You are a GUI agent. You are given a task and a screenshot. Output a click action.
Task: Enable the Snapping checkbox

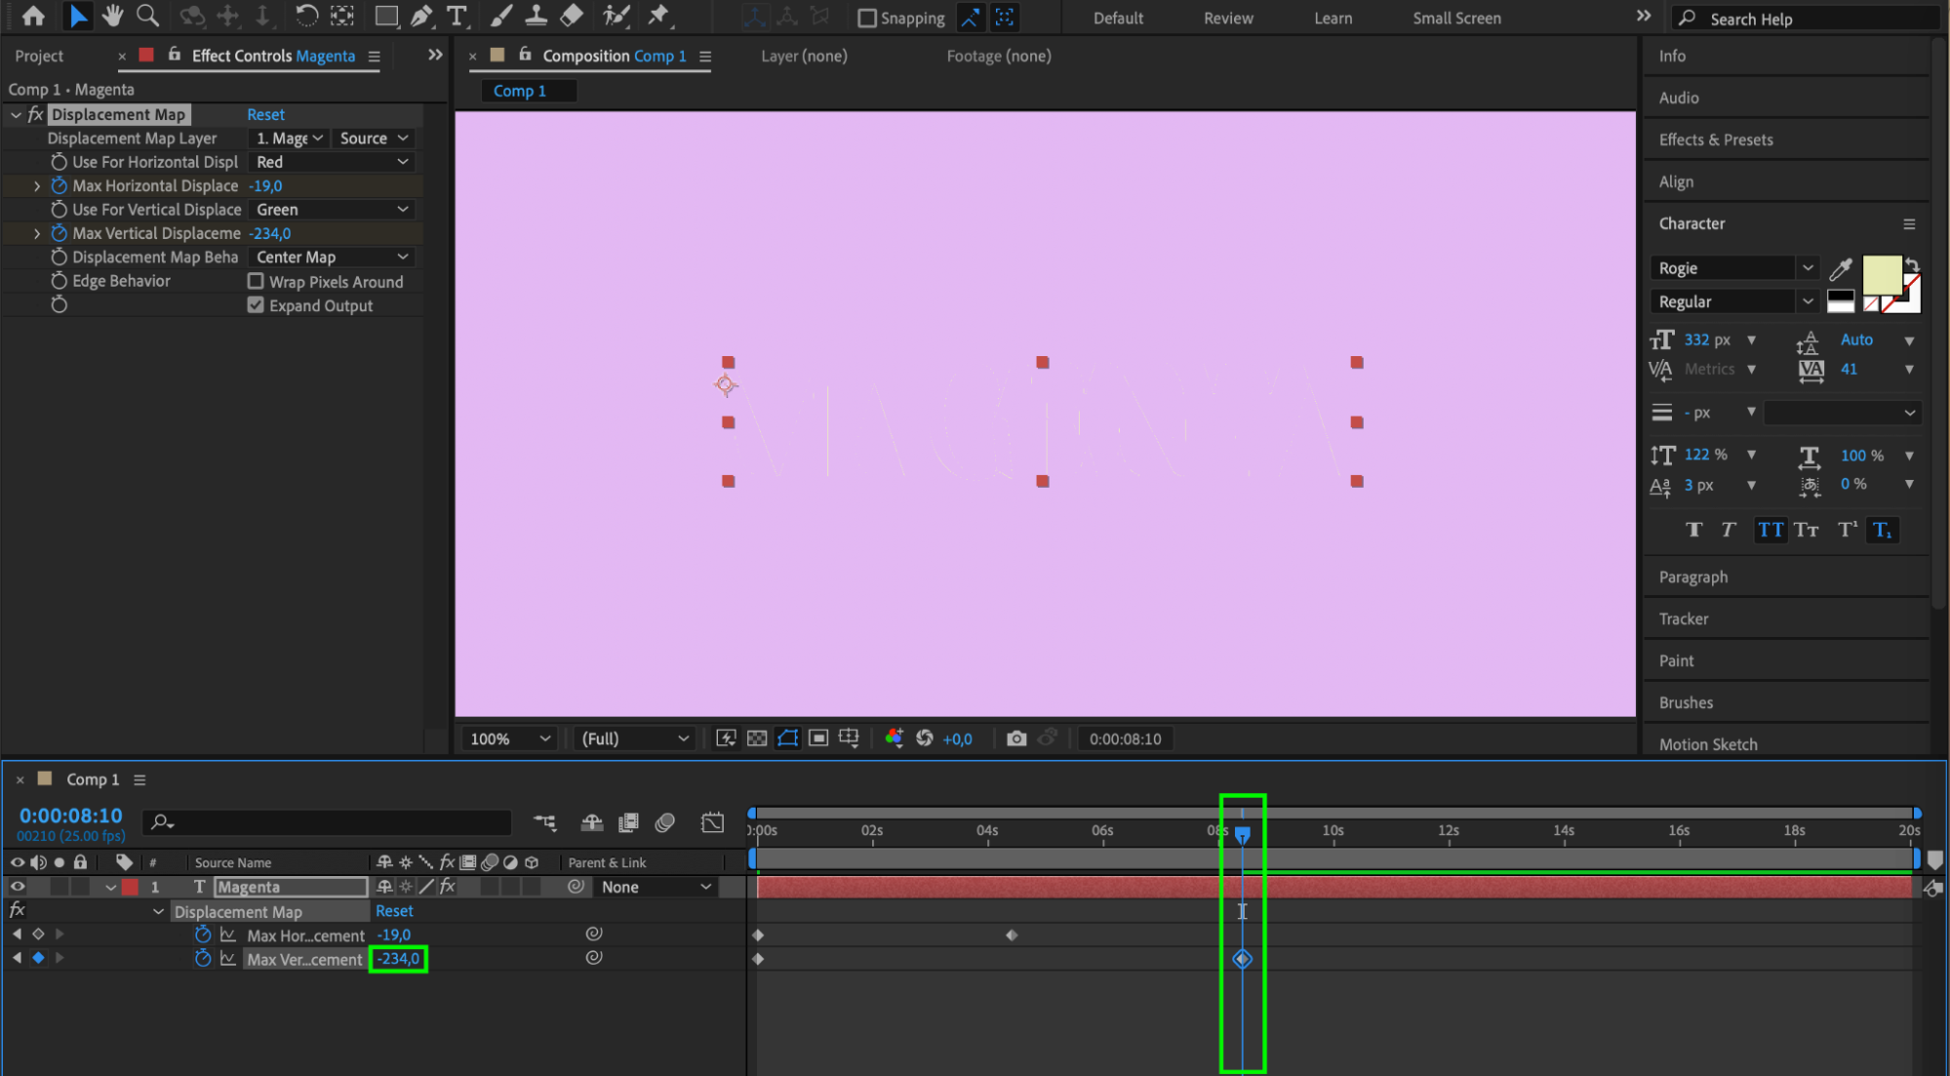point(866,18)
